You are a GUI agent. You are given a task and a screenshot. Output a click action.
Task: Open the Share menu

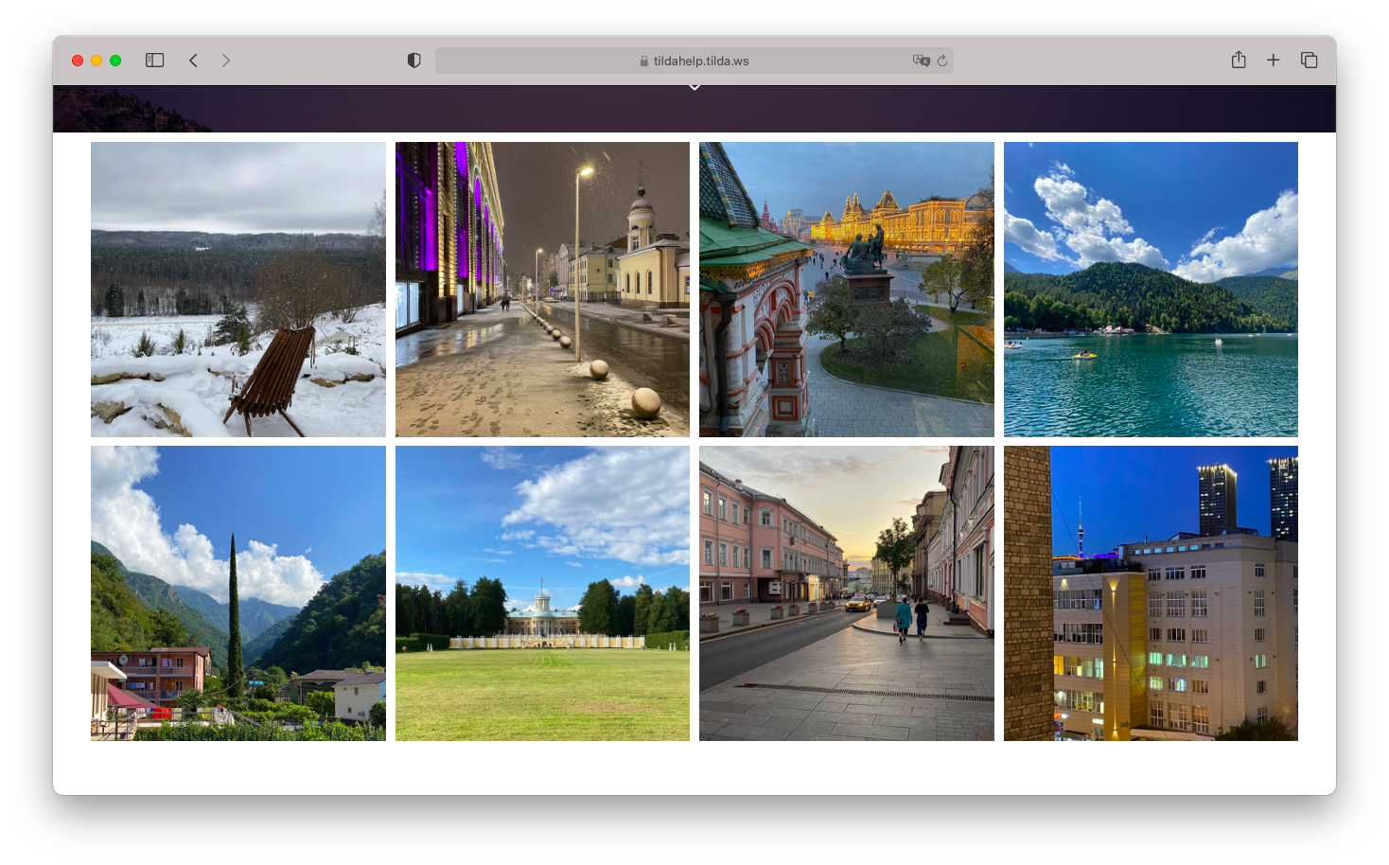[x=1239, y=60]
